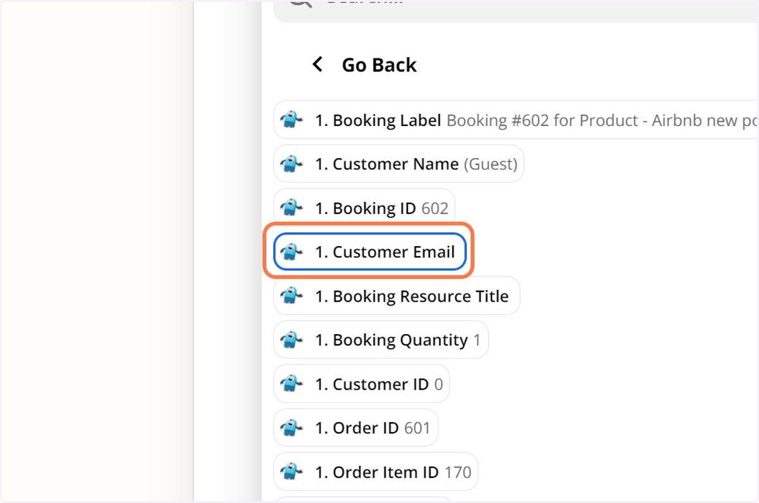Click the Go Back chevron arrow

point(318,65)
